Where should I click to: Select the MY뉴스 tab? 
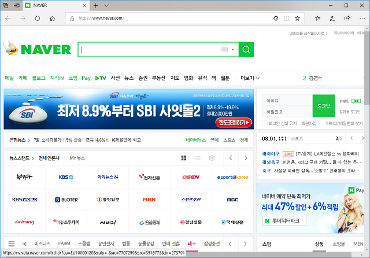tap(77, 158)
